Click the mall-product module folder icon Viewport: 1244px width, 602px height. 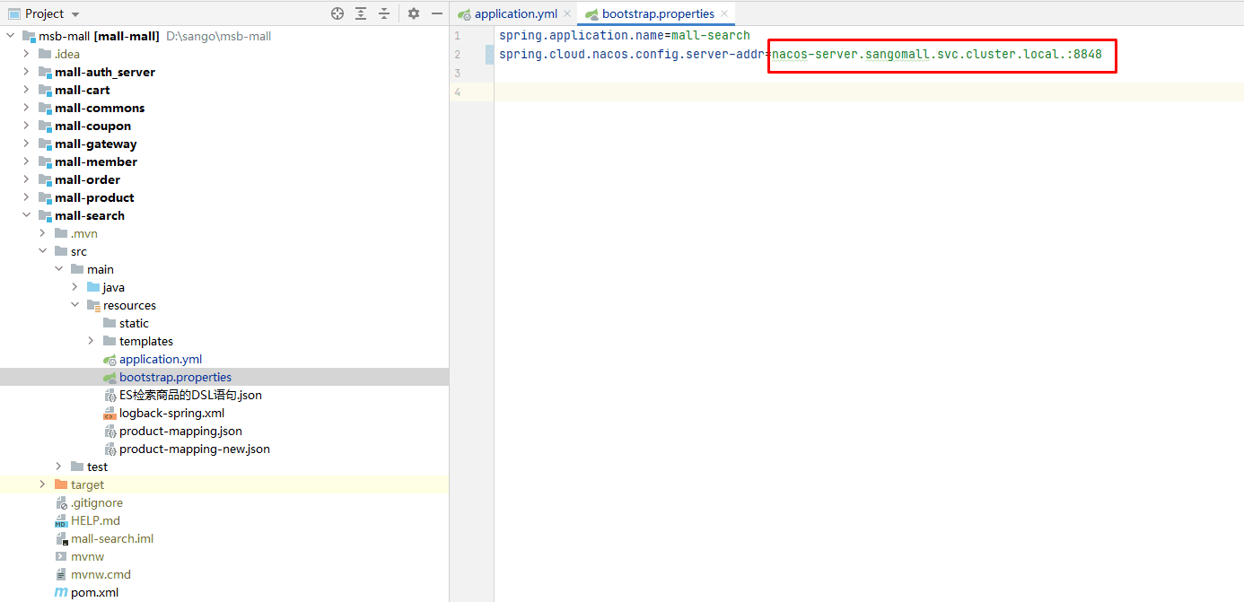tap(45, 197)
